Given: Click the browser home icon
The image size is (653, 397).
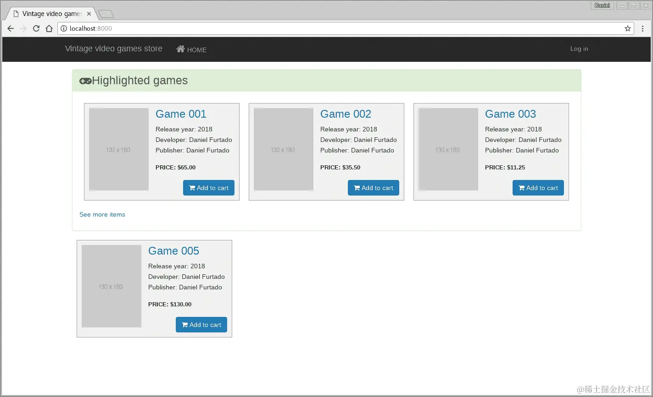Looking at the screenshot, I should click(49, 28).
